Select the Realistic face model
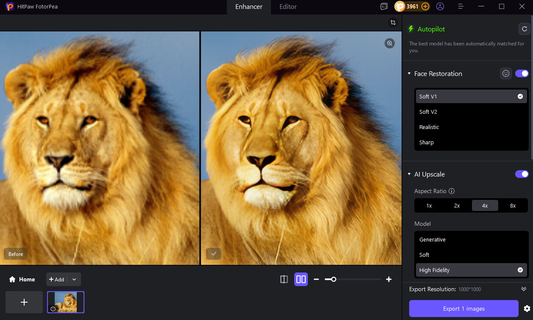 pyautogui.click(x=429, y=127)
